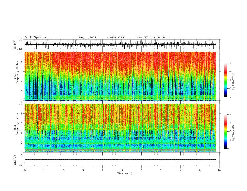The width and height of the screenshot is (247, 191).
Task: Click the ch.1 spectrogram panel
Action: (120, 76)
